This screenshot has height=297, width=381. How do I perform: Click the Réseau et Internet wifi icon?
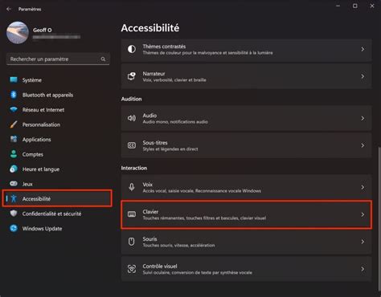[x=14, y=109]
